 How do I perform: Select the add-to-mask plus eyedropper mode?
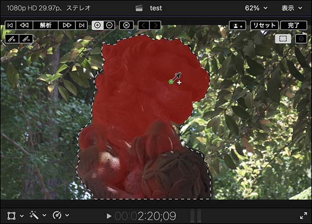pyautogui.click(x=98, y=25)
